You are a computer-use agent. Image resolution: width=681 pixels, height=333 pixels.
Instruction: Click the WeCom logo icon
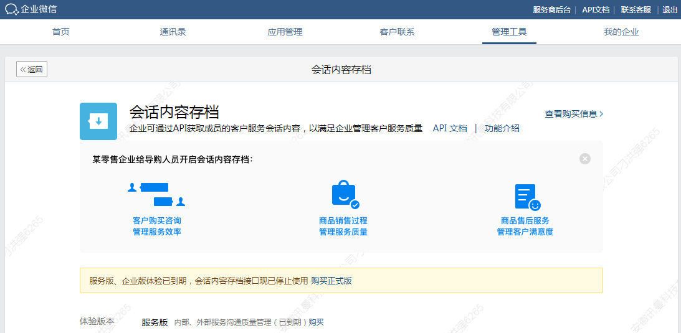12,9
